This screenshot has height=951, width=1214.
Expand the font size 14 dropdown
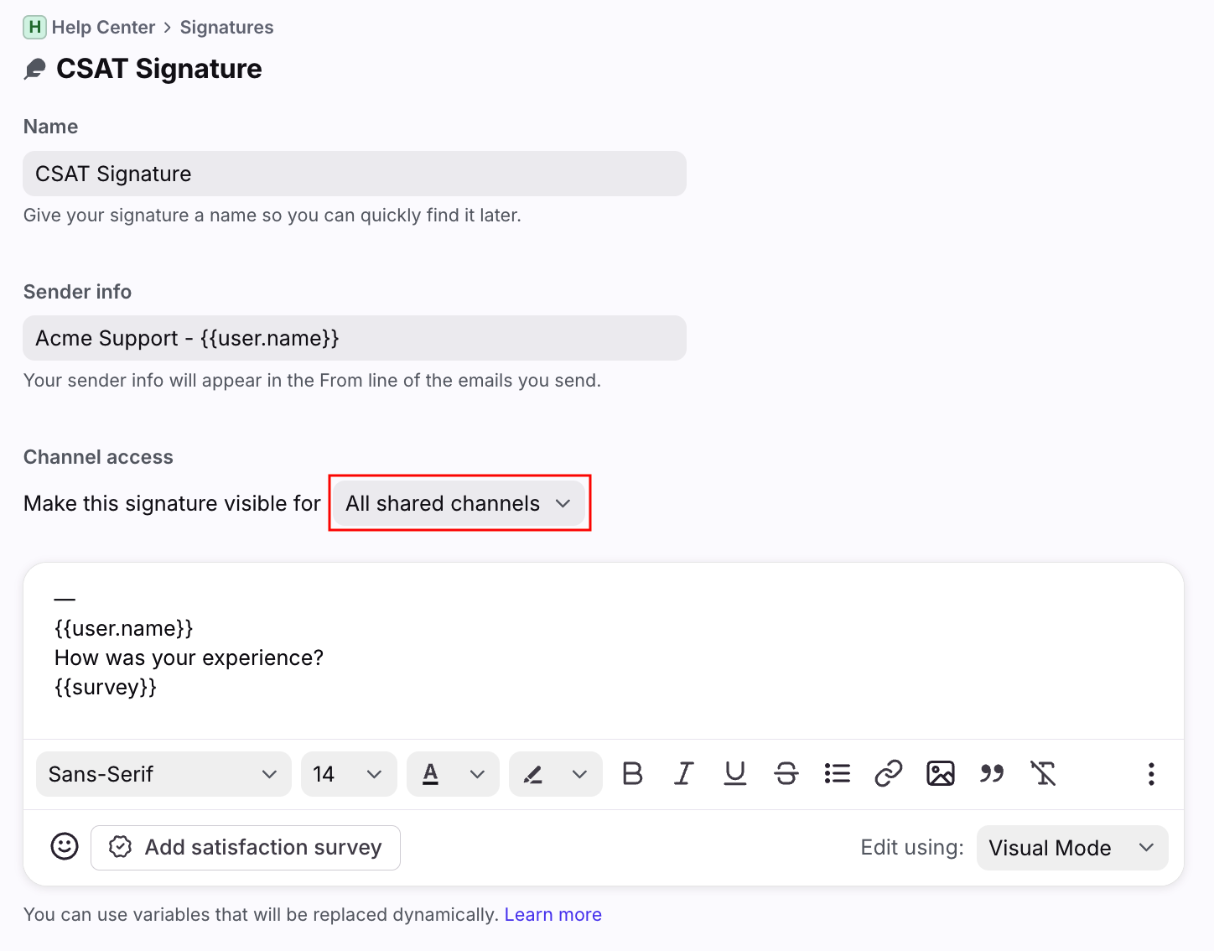[x=349, y=774]
